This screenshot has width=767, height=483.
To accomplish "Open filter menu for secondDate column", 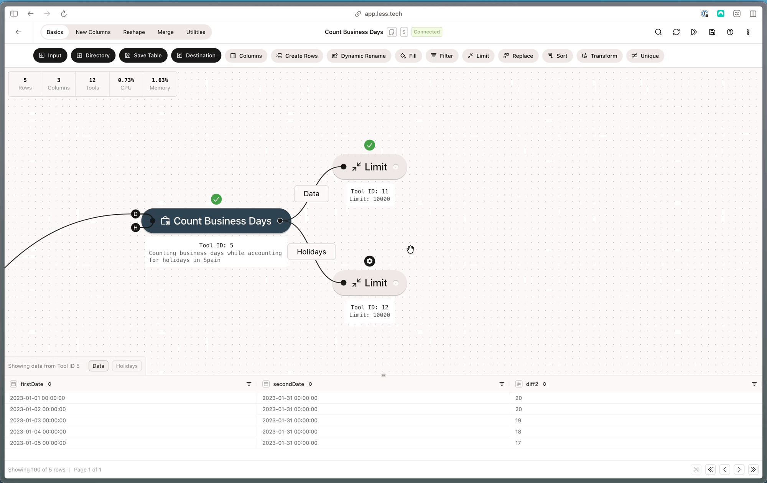I will (x=502, y=384).
